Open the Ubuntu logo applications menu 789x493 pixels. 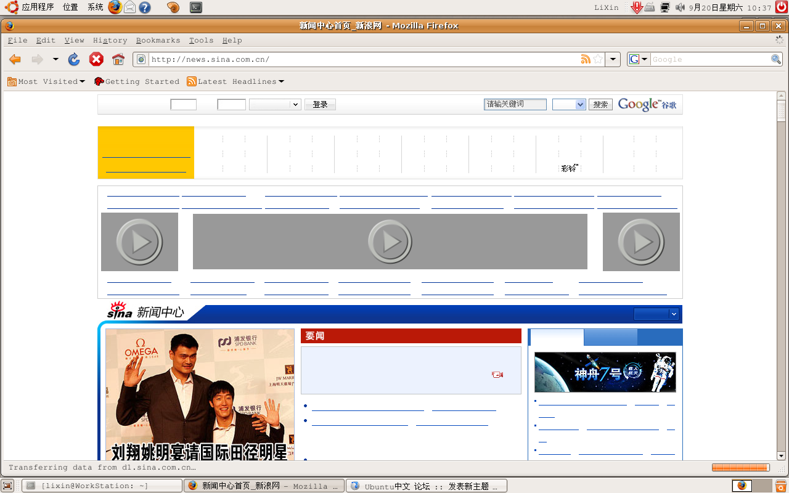point(12,7)
